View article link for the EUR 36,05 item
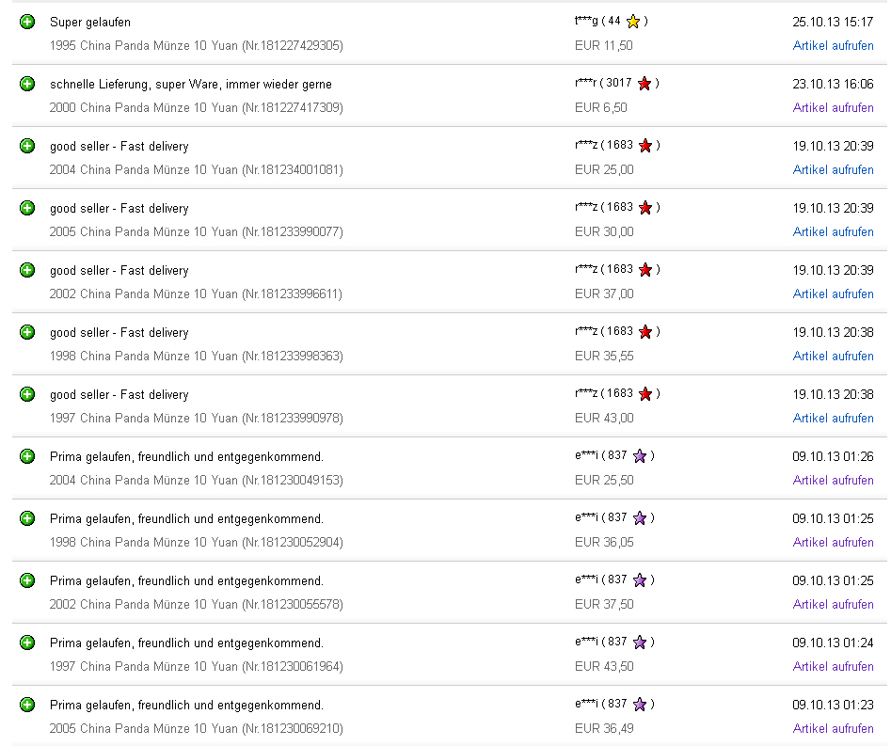 click(833, 542)
